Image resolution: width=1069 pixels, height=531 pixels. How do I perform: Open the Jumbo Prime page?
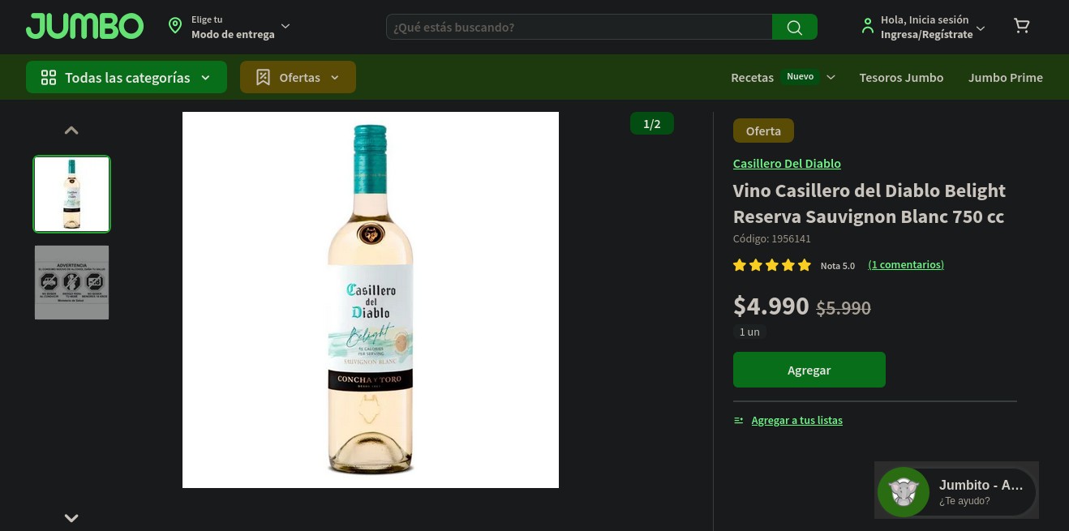pos(1005,78)
